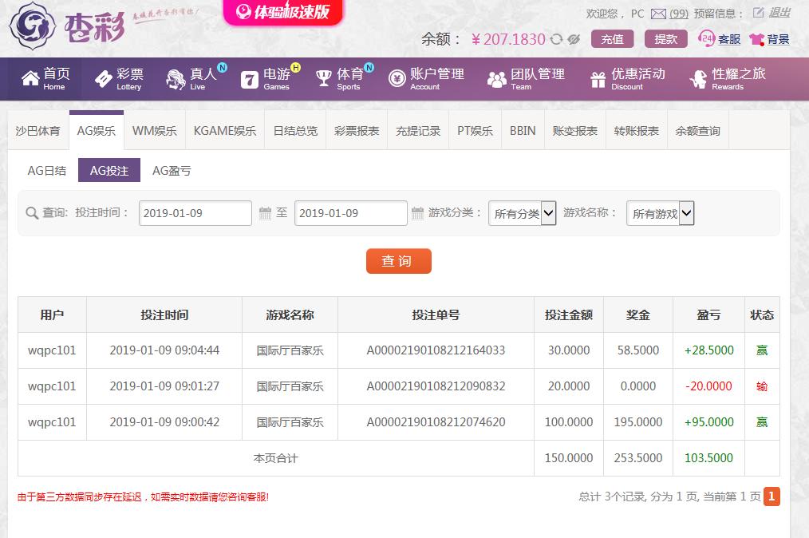
Task: Open the 团队管理 Team menu
Action: click(527, 79)
